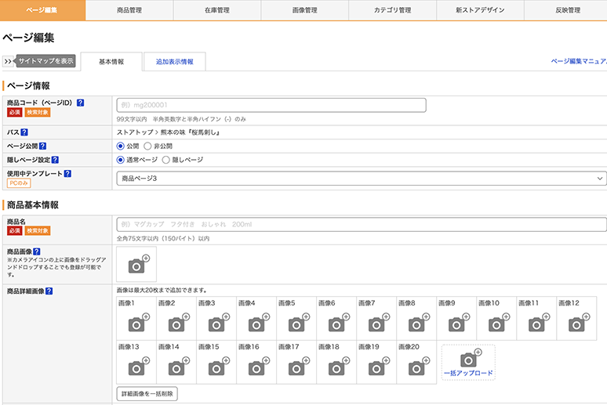Image resolution: width=607 pixels, height=405 pixels.
Task: Expand sitemap with サイトマップを表示 arrow
Action: click(9, 61)
